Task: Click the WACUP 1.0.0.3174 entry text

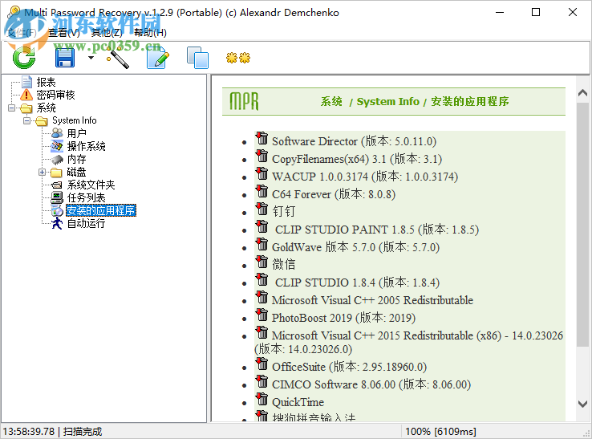Action: pyautogui.click(x=365, y=177)
